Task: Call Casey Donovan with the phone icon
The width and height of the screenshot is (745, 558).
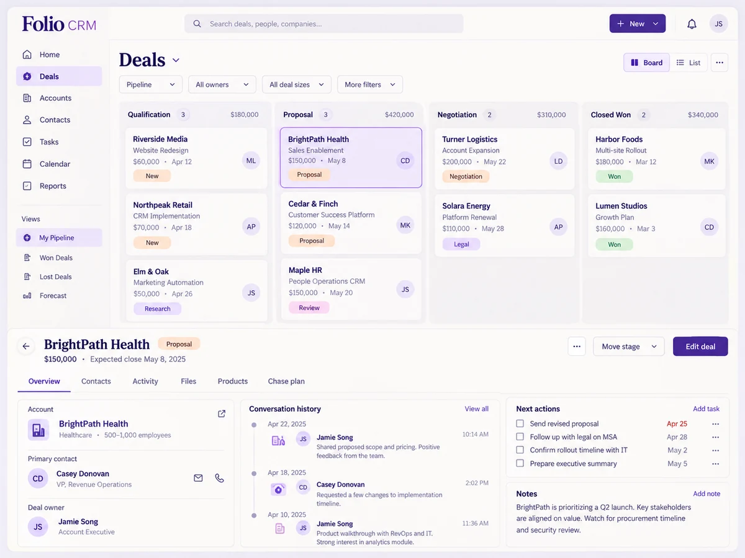Action: click(x=219, y=478)
